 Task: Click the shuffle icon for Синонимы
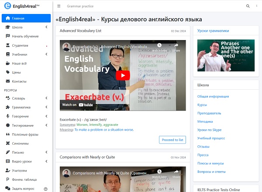click(x=8, y=143)
